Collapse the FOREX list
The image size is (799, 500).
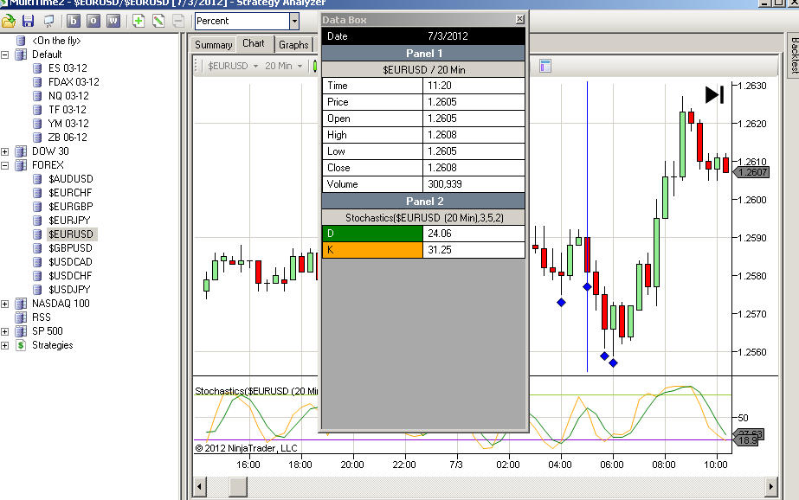[5, 165]
